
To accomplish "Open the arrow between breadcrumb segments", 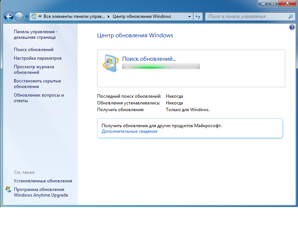I will pyautogui.click(x=109, y=16).
